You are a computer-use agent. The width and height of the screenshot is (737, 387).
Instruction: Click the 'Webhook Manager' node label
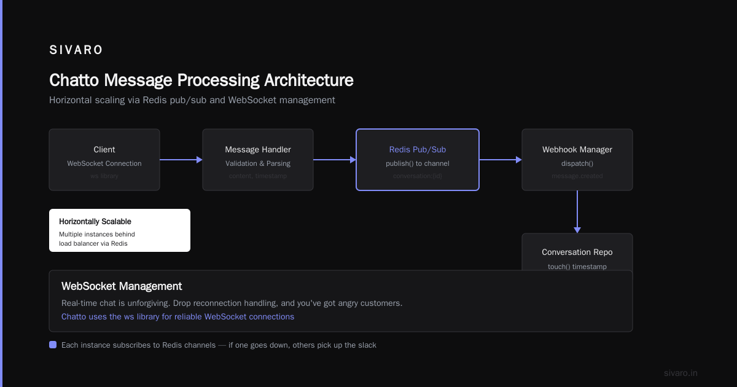point(577,149)
